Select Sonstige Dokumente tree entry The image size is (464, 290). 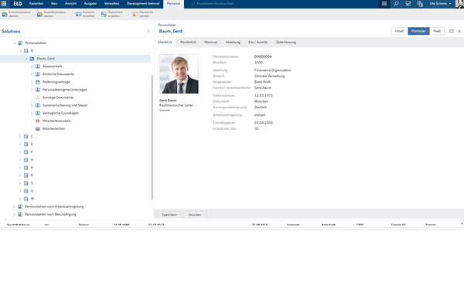58,97
